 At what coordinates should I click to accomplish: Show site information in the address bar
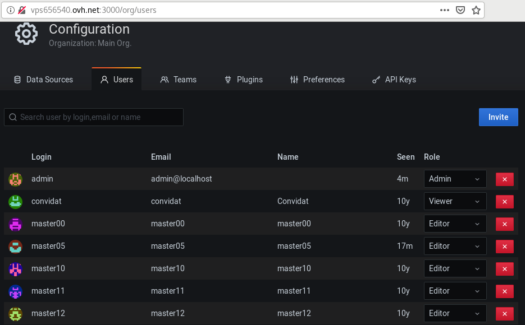pyautogui.click(x=11, y=10)
